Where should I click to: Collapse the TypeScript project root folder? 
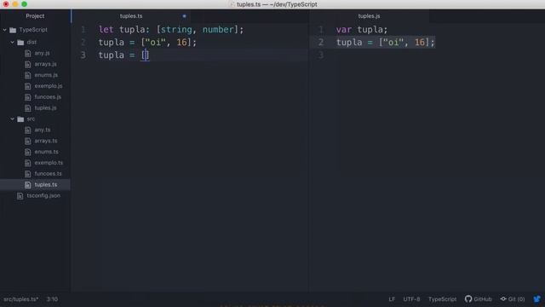(x=4, y=30)
